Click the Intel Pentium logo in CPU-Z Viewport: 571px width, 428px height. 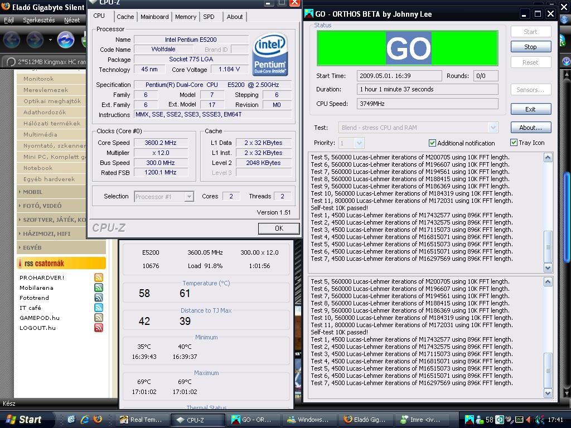pyautogui.click(x=270, y=55)
